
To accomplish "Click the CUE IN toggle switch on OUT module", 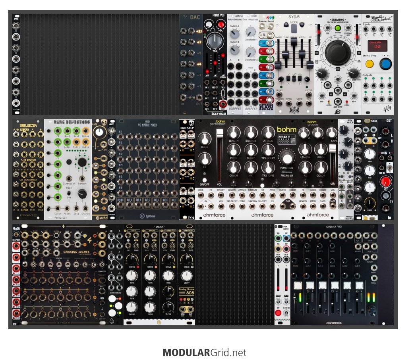I will click(x=390, y=167).
